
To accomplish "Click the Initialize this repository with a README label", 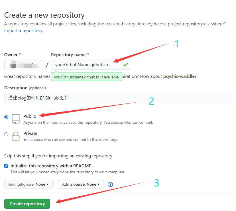I will 51,166.
